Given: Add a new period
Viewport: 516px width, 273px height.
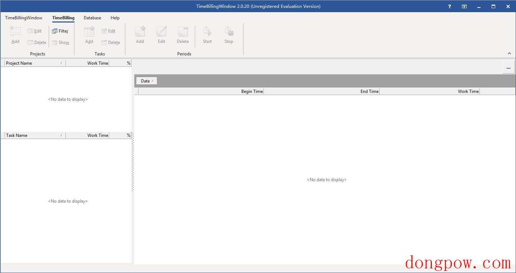Looking at the screenshot, I should (140, 35).
